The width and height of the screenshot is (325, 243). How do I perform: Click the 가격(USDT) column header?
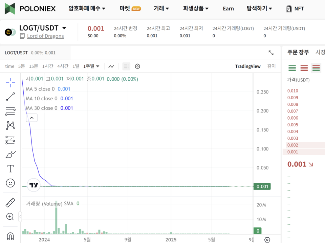point(298,80)
